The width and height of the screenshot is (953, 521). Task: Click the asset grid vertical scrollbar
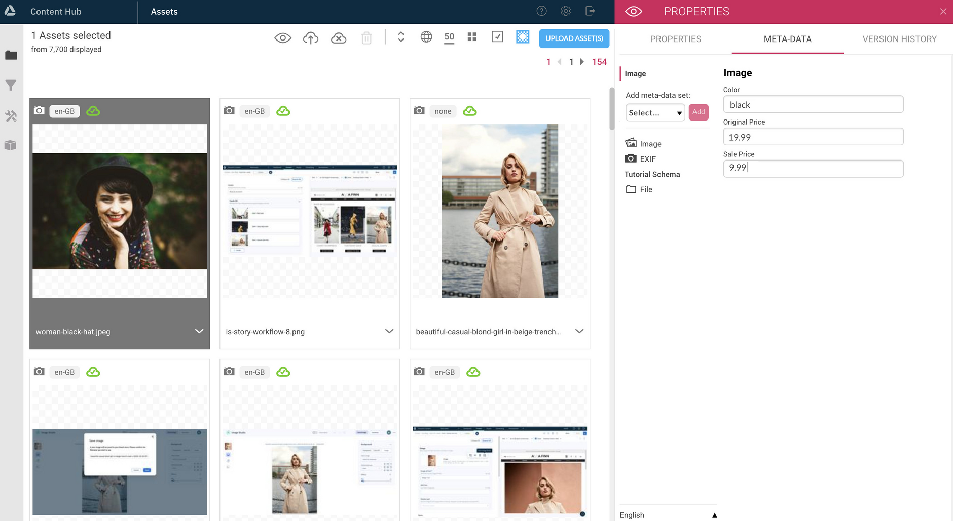tap(612, 109)
